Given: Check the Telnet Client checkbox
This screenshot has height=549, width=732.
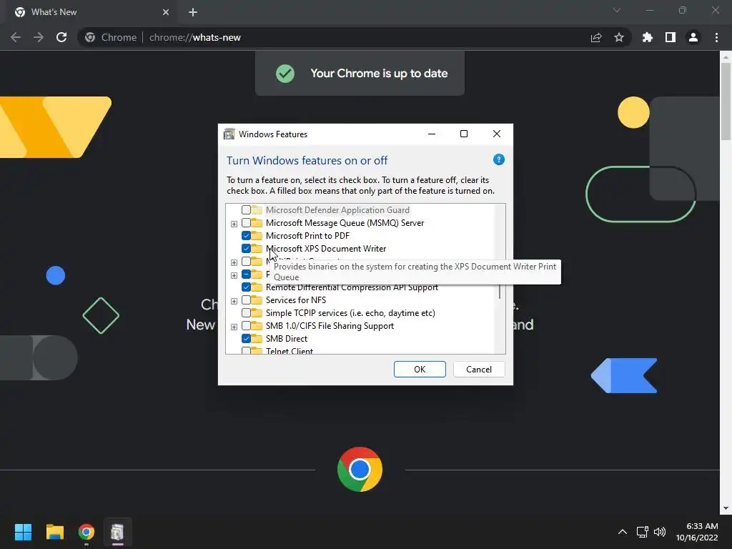Looking at the screenshot, I should (x=246, y=350).
